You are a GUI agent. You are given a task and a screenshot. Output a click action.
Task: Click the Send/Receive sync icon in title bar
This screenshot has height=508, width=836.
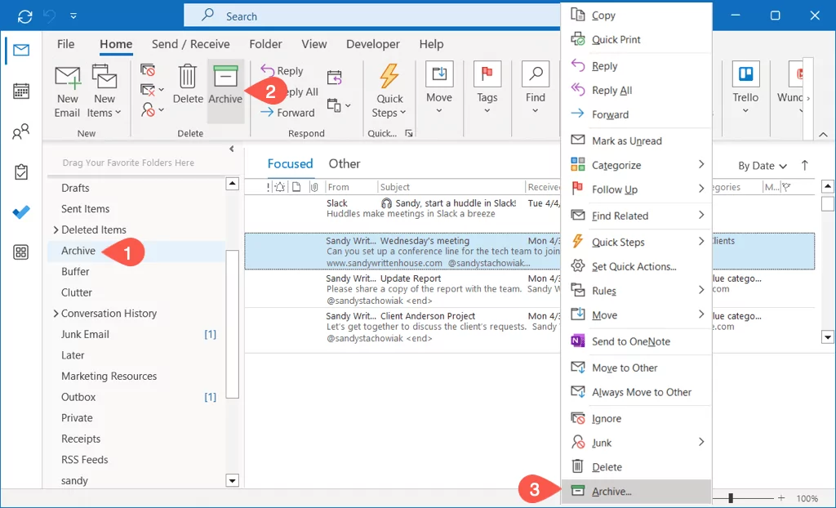(x=25, y=16)
